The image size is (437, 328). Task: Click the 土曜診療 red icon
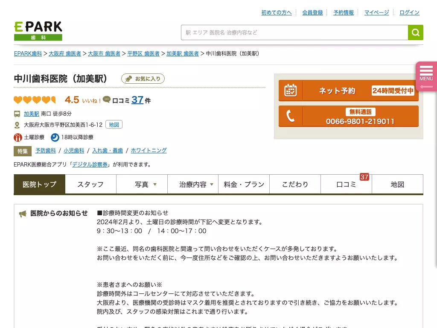click(18, 137)
